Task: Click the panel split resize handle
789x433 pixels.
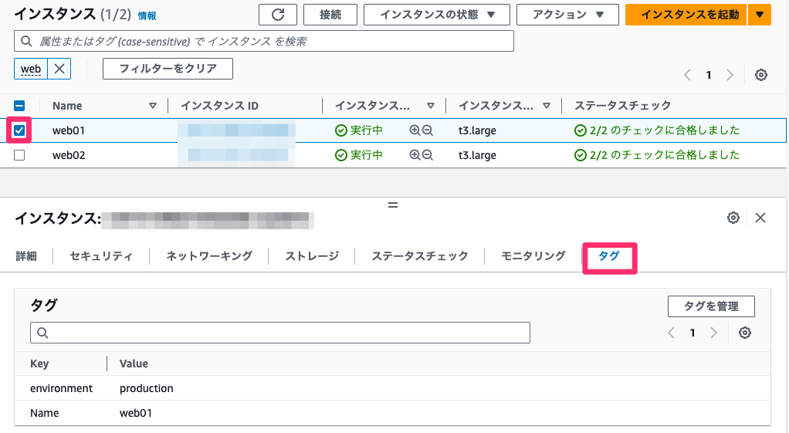Action: (x=393, y=205)
